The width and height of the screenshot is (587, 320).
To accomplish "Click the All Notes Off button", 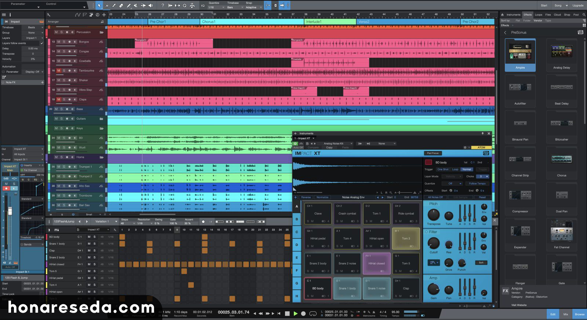I will [435, 197].
